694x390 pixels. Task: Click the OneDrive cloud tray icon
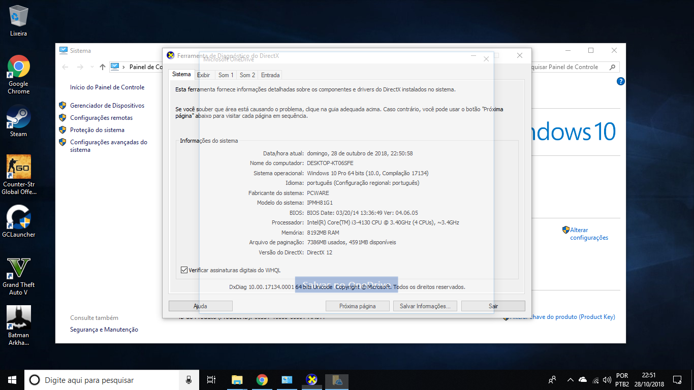(583, 380)
